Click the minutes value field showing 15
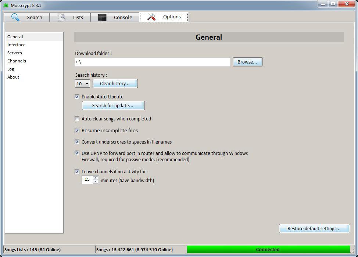 (x=87, y=180)
